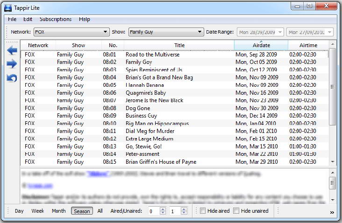342x223 pixels.
Task: Select the Month range toggle
Action: (59, 211)
